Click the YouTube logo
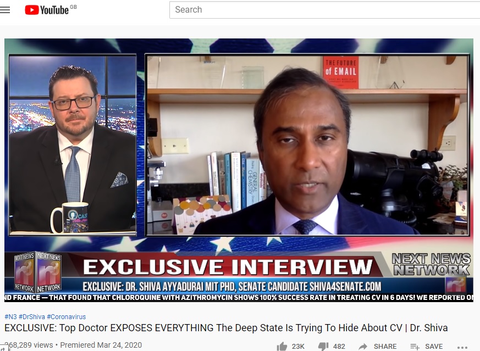This screenshot has width=480, height=351. tap(47, 10)
